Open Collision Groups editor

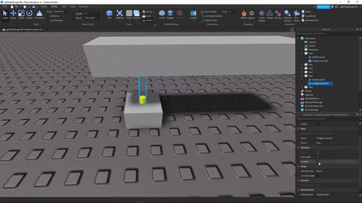tap(287, 16)
